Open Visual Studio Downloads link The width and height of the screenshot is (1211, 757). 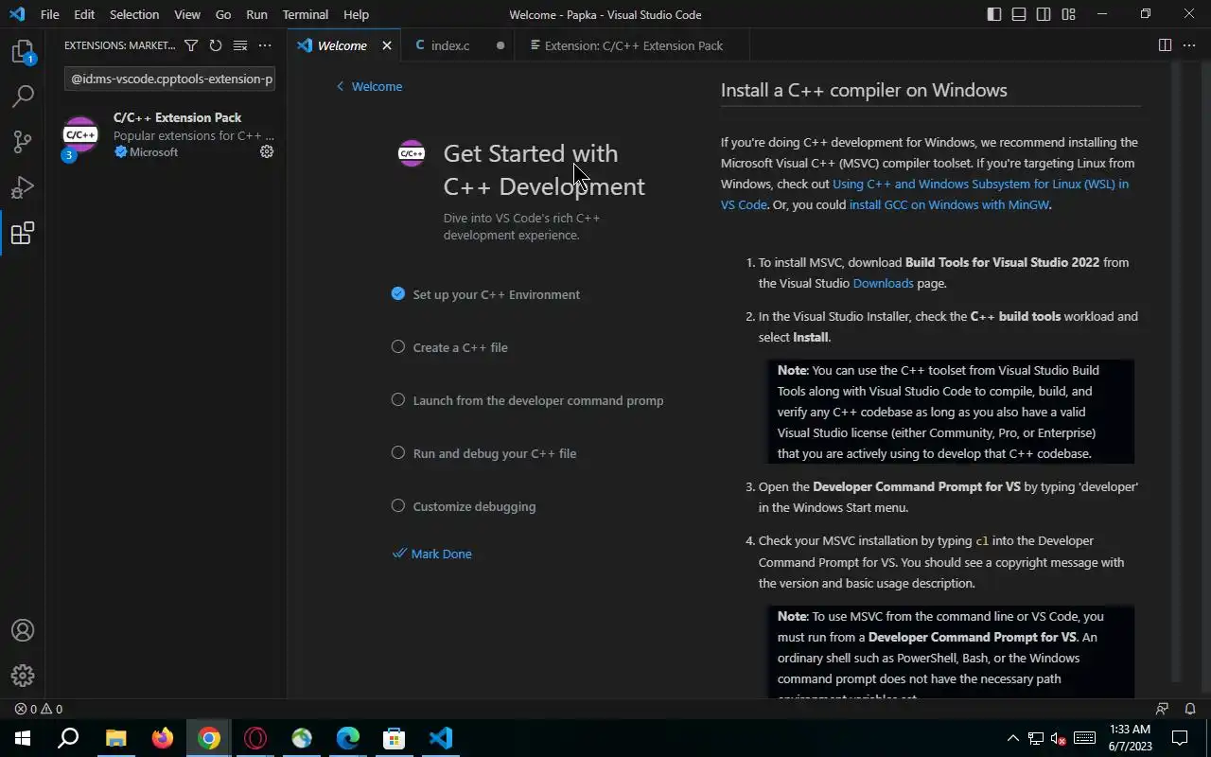click(883, 283)
